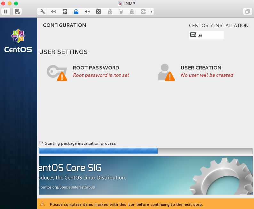Click the windowed mode icon at top right
Image resolution: width=254 pixels, height=209 pixels.
247,12
